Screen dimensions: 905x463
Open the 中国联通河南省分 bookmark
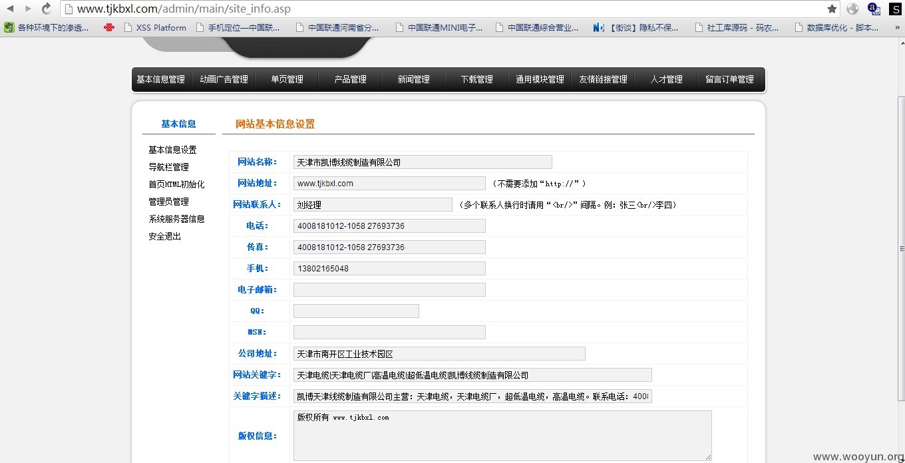pos(337,27)
